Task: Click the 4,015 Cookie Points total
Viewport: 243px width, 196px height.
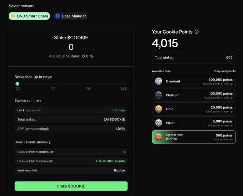Action: [165, 43]
